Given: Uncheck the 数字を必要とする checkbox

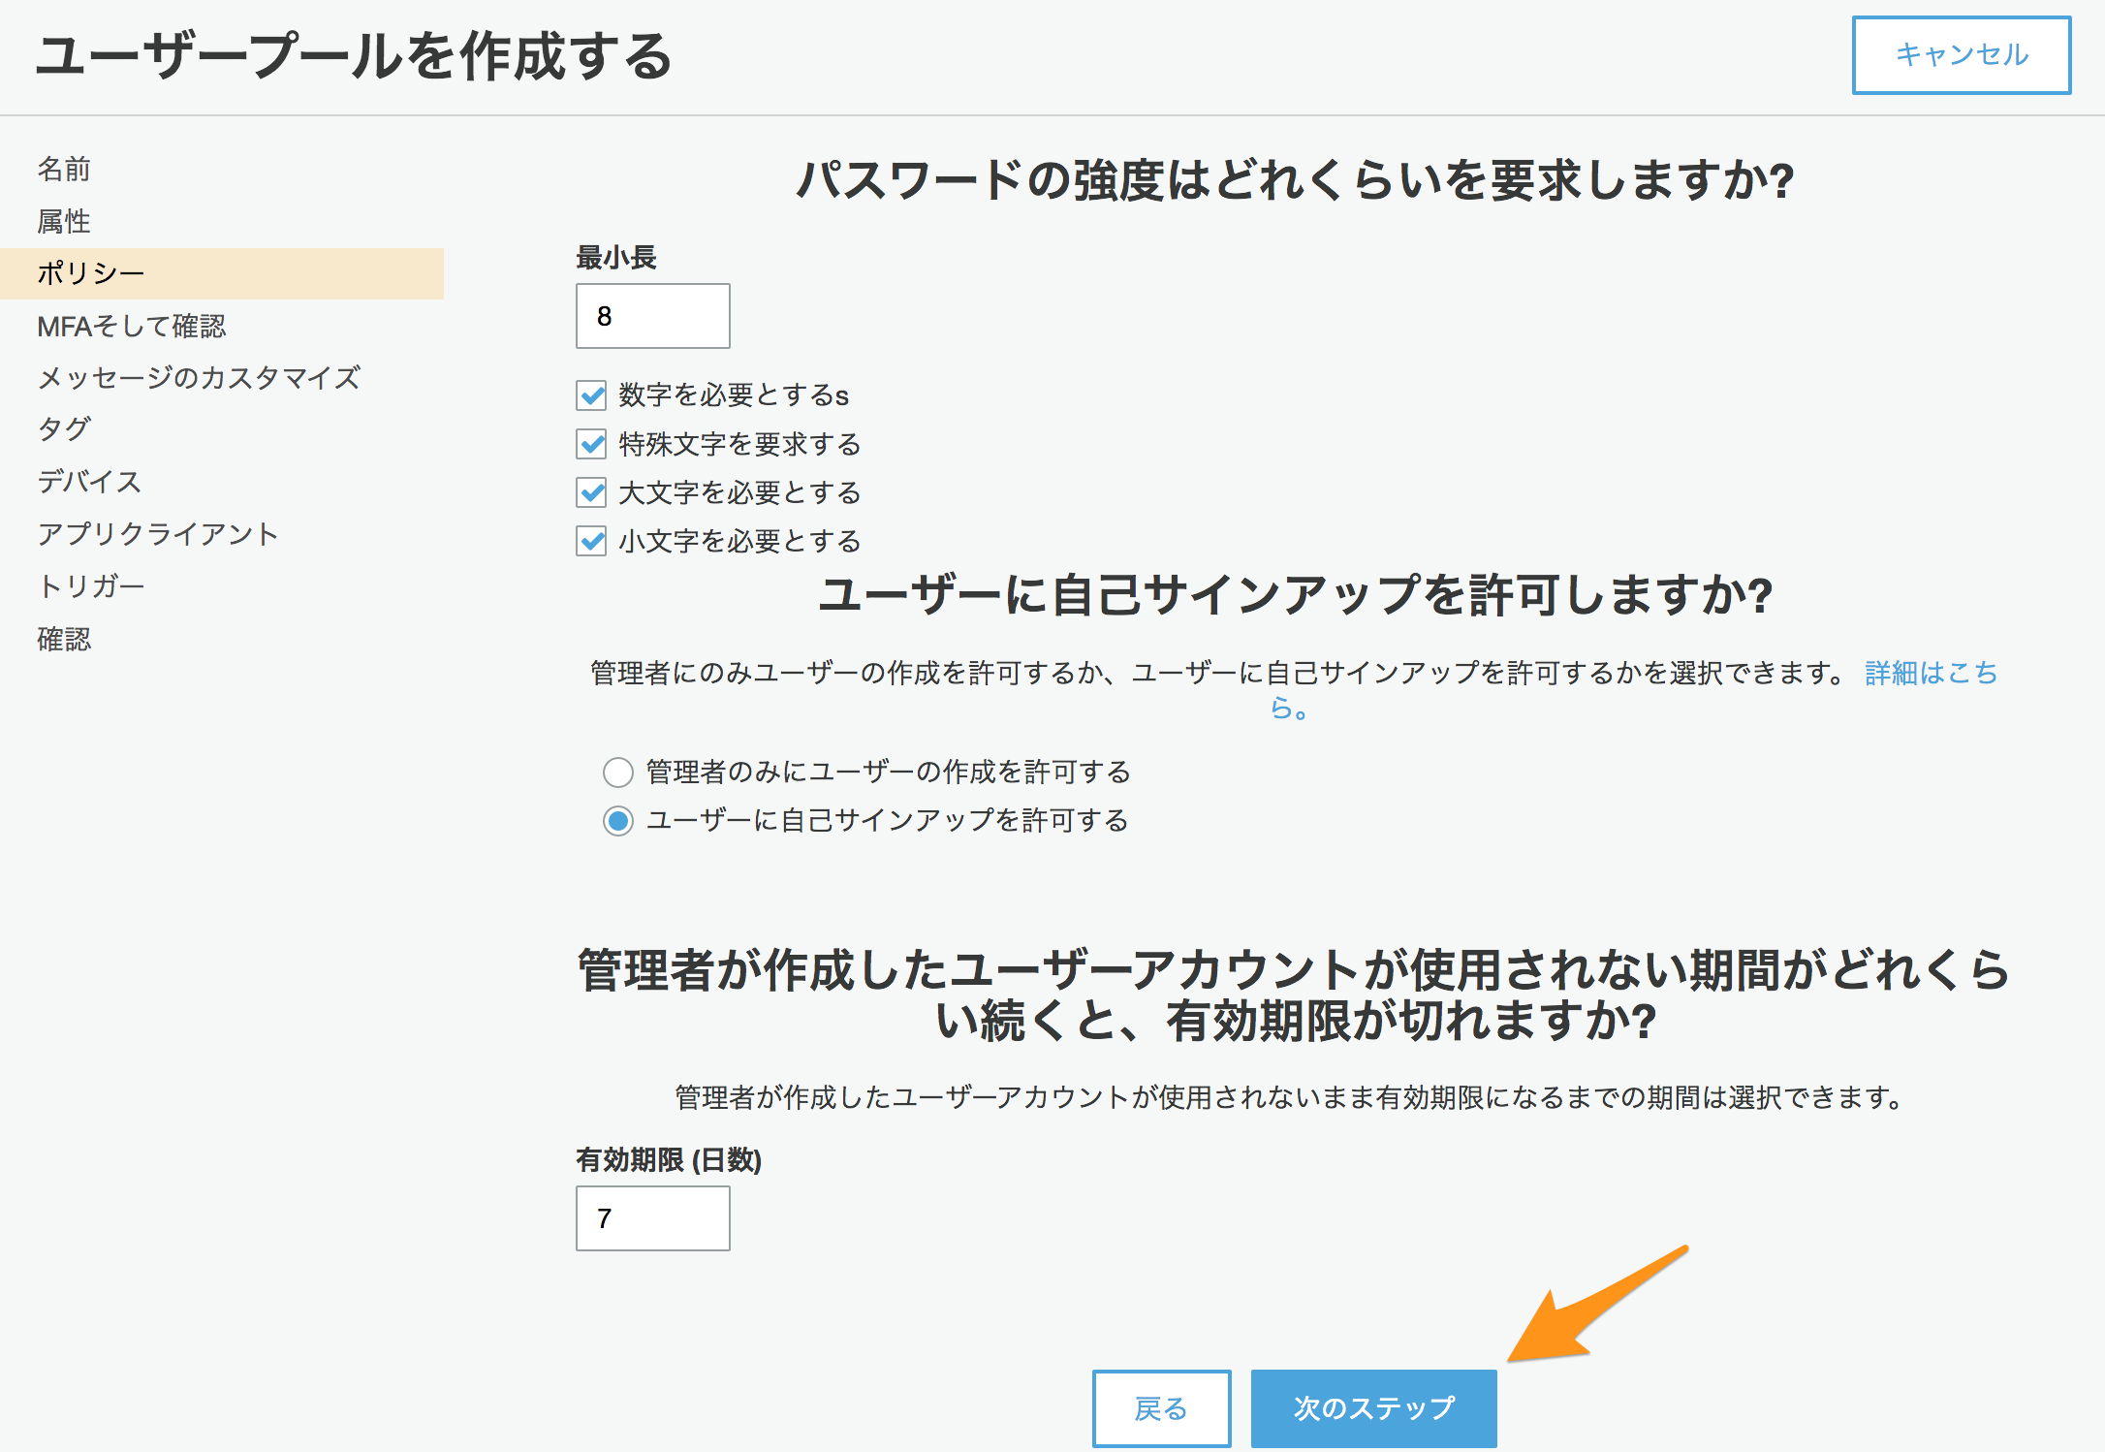Looking at the screenshot, I should coord(592,395).
